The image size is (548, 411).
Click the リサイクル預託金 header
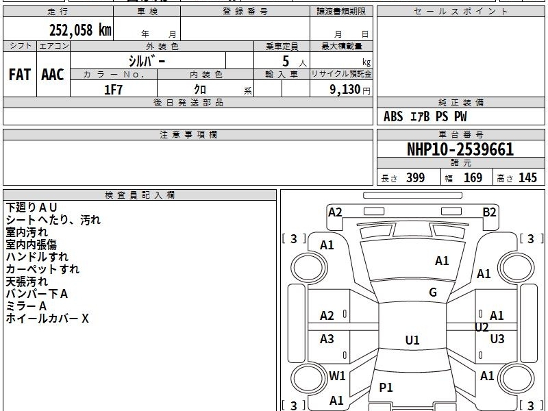coord(341,74)
